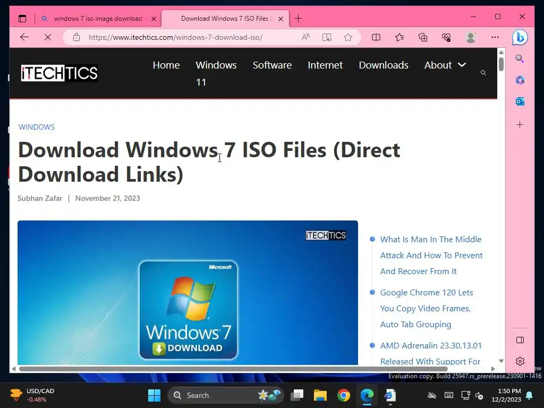Screen dimensions: 544x408
Task: Open Browser essentials heart icon
Action: coord(446,37)
